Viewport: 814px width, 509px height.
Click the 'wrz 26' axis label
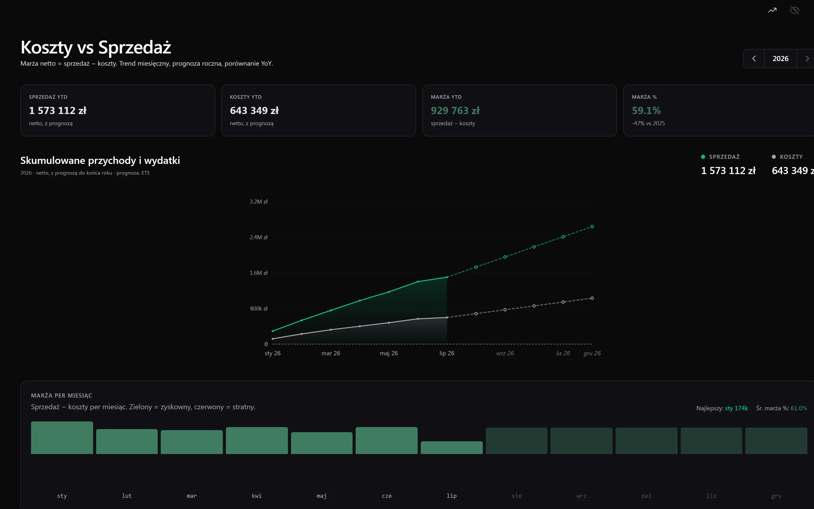tap(505, 353)
